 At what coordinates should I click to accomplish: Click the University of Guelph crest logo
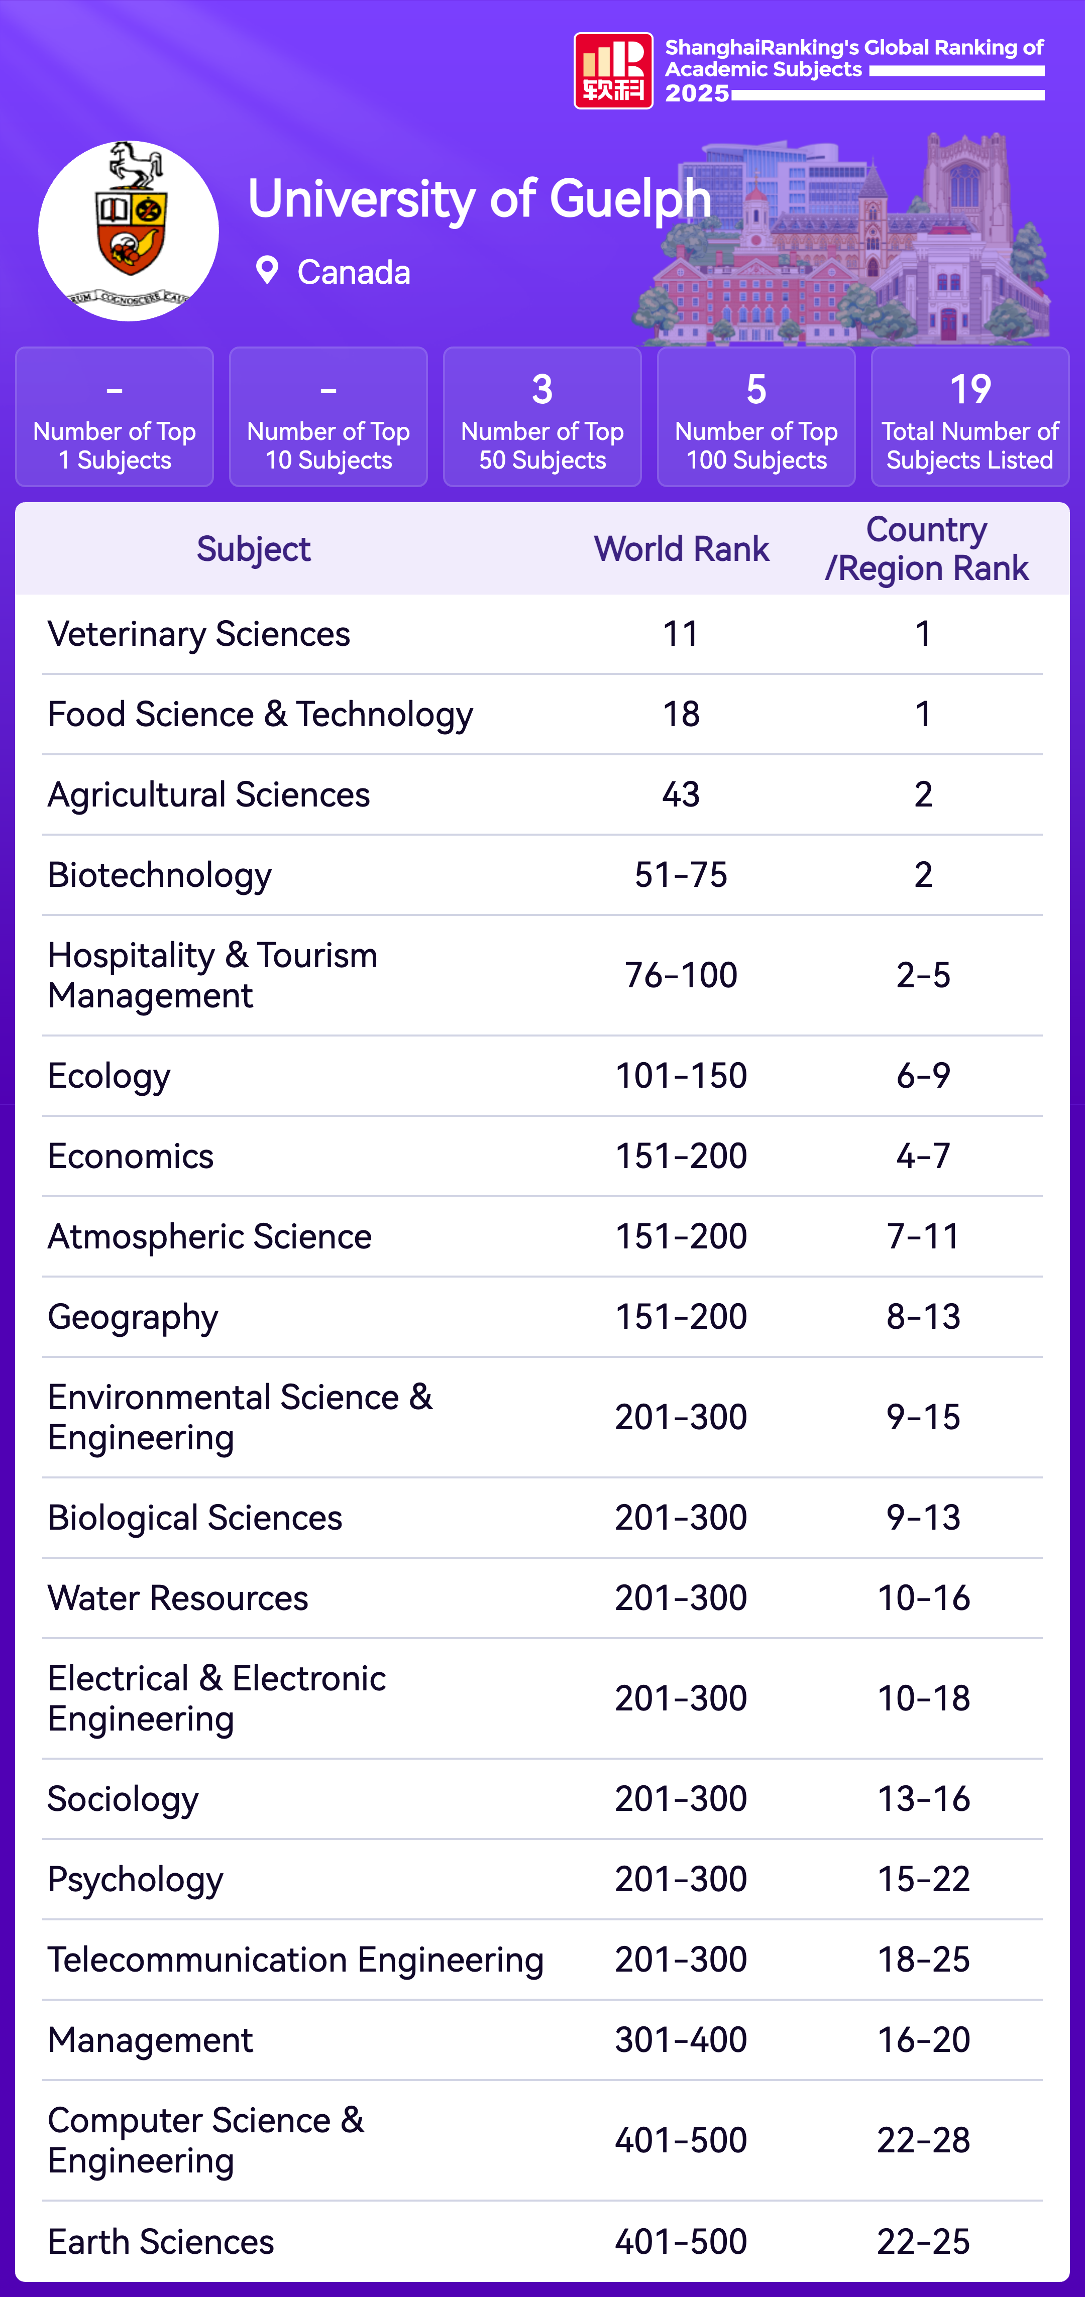pos(129,231)
